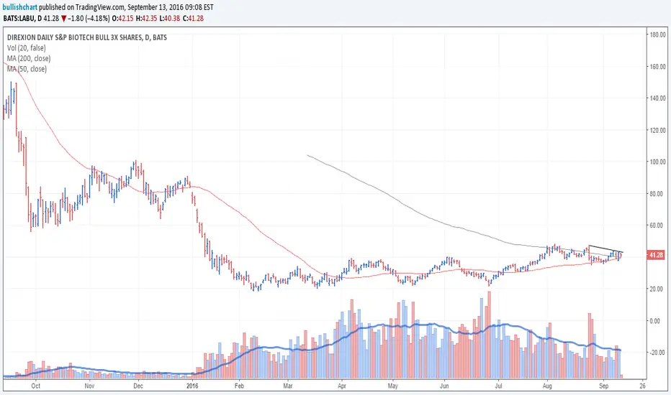Click the 0.00 price axis label
Screen dimensions: 671x395
[x=654, y=321]
